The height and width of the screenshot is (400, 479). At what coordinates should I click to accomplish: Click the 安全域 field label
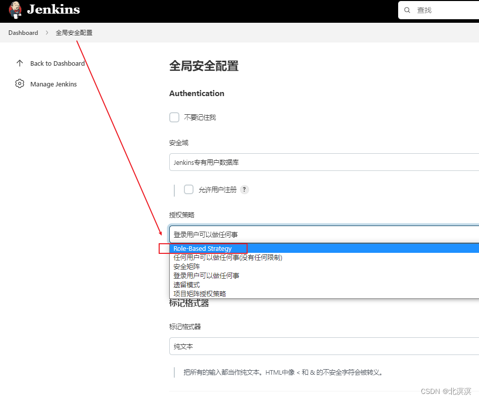click(179, 143)
